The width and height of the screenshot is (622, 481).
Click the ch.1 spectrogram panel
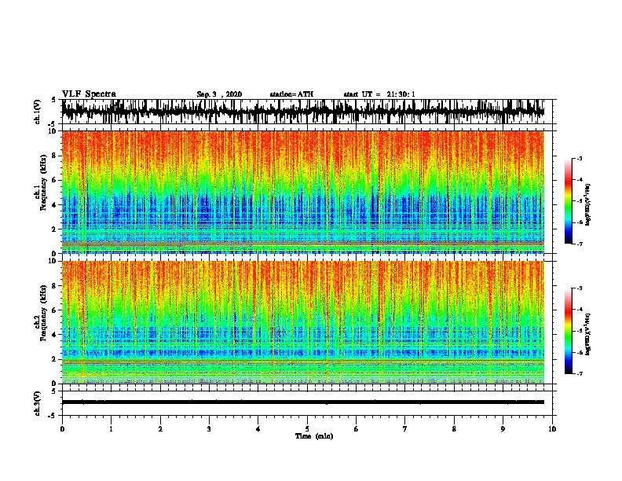pyautogui.click(x=303, y=192)
